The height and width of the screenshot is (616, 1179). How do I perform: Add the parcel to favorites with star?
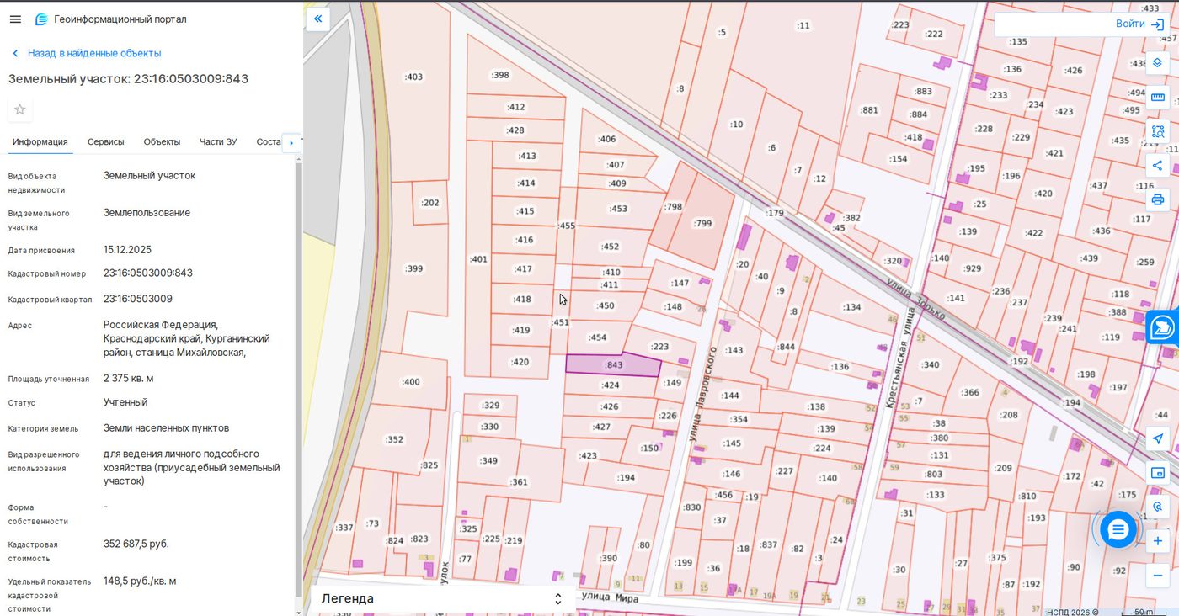20,109
